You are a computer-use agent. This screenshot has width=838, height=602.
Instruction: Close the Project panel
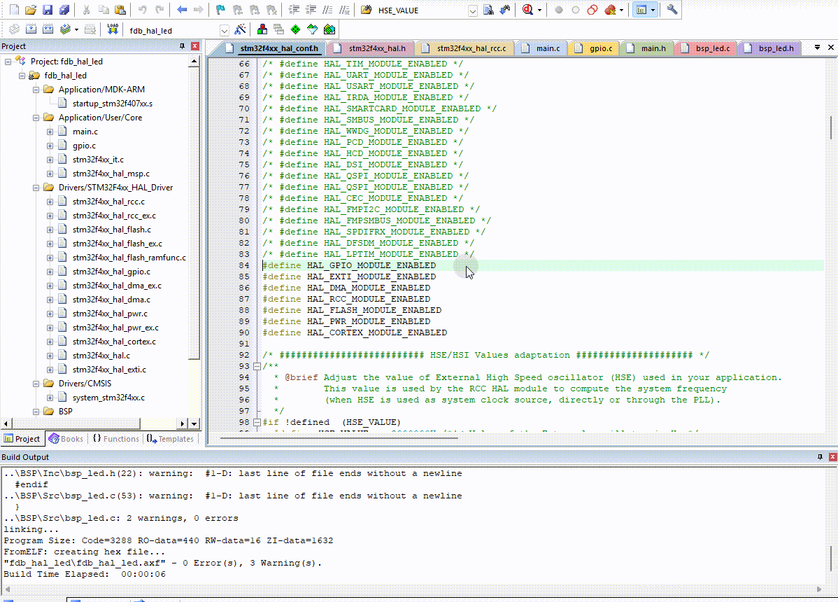[195, 46]
